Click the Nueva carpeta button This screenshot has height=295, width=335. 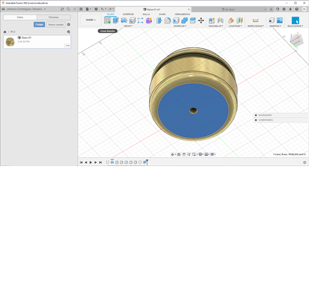56,24
